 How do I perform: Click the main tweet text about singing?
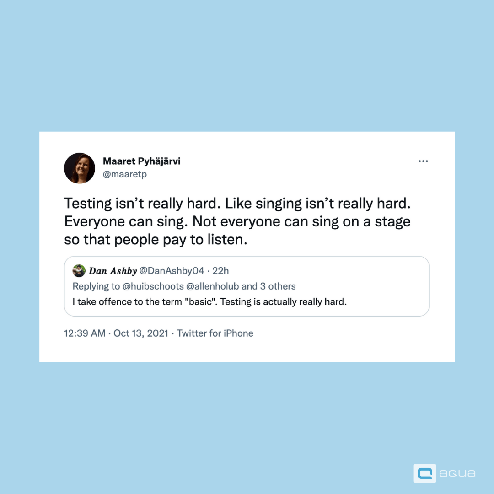click(x=237, y=221)
